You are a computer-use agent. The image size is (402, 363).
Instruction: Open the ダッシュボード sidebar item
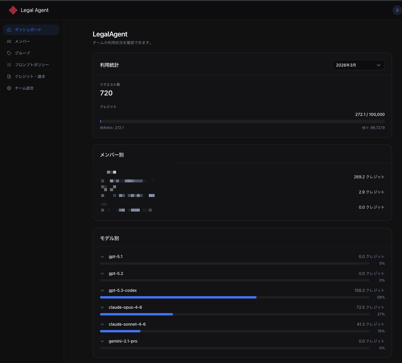(x=31, y=30)
